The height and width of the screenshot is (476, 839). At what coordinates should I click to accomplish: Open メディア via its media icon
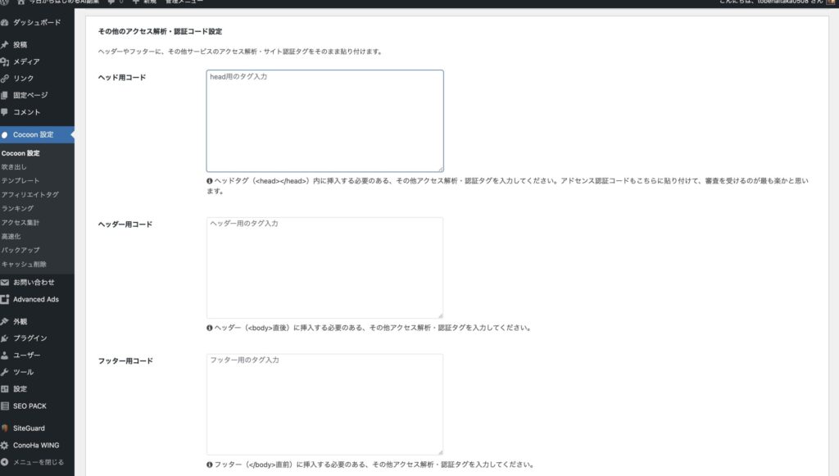[x=4, y=61]
